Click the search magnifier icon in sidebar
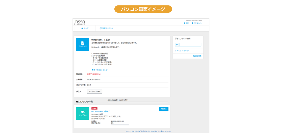Screen dimensions: 287x138 pos(177,45)
